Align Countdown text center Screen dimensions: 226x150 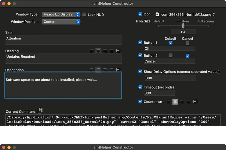(x=175, y=102)
